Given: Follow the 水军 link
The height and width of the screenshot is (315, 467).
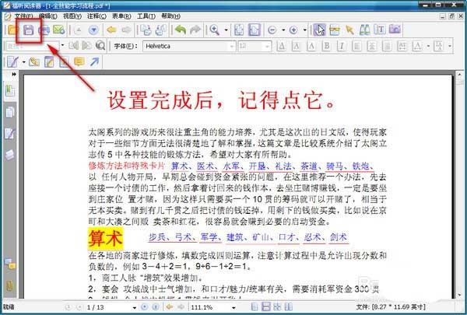Looking at the screenshot, I should coord(232,166).
